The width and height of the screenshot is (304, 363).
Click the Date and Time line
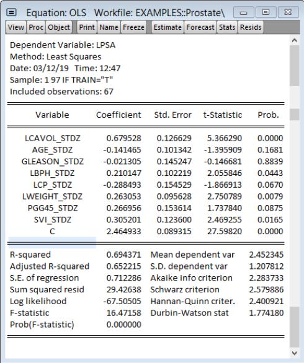coord(65,68)
